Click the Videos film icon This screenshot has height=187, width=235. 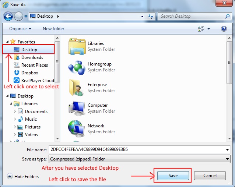20,134
